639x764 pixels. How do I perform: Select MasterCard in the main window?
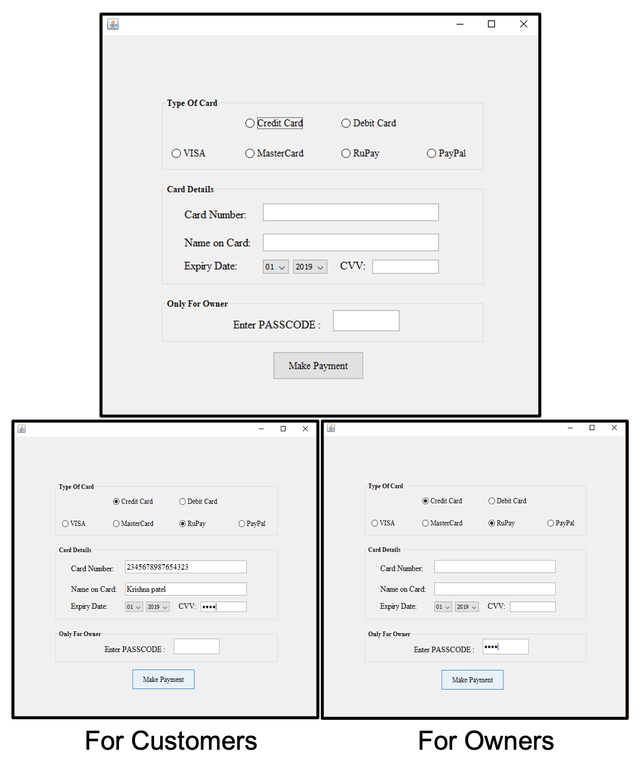pos(250,154)
